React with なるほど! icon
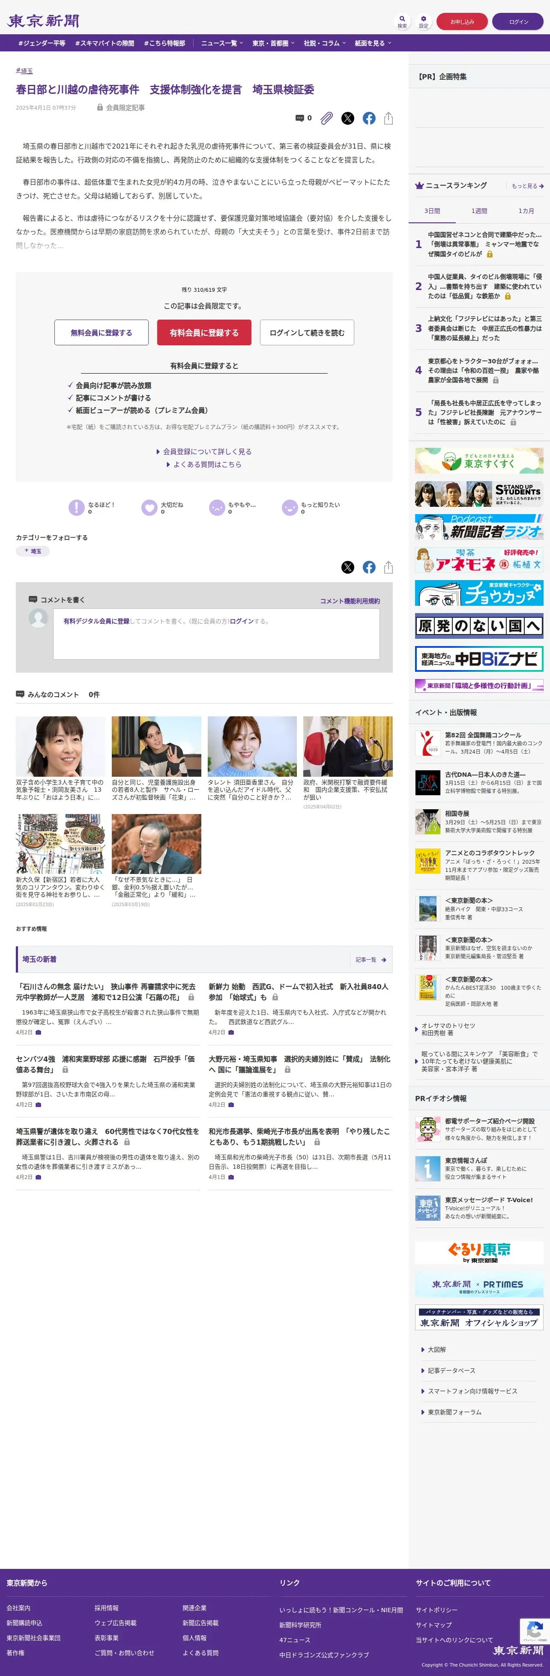The width and height of the screenshot is (550, 1676). [77, 507]
